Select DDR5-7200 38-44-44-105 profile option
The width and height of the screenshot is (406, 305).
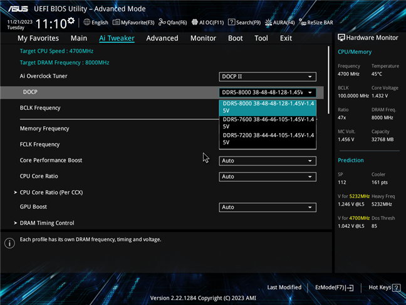coord(268,139)
